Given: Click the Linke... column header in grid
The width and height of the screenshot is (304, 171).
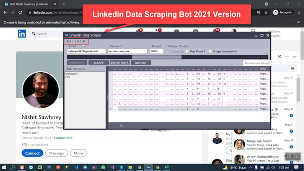Looking at the screenshot, I should click(x=264, y=69).
